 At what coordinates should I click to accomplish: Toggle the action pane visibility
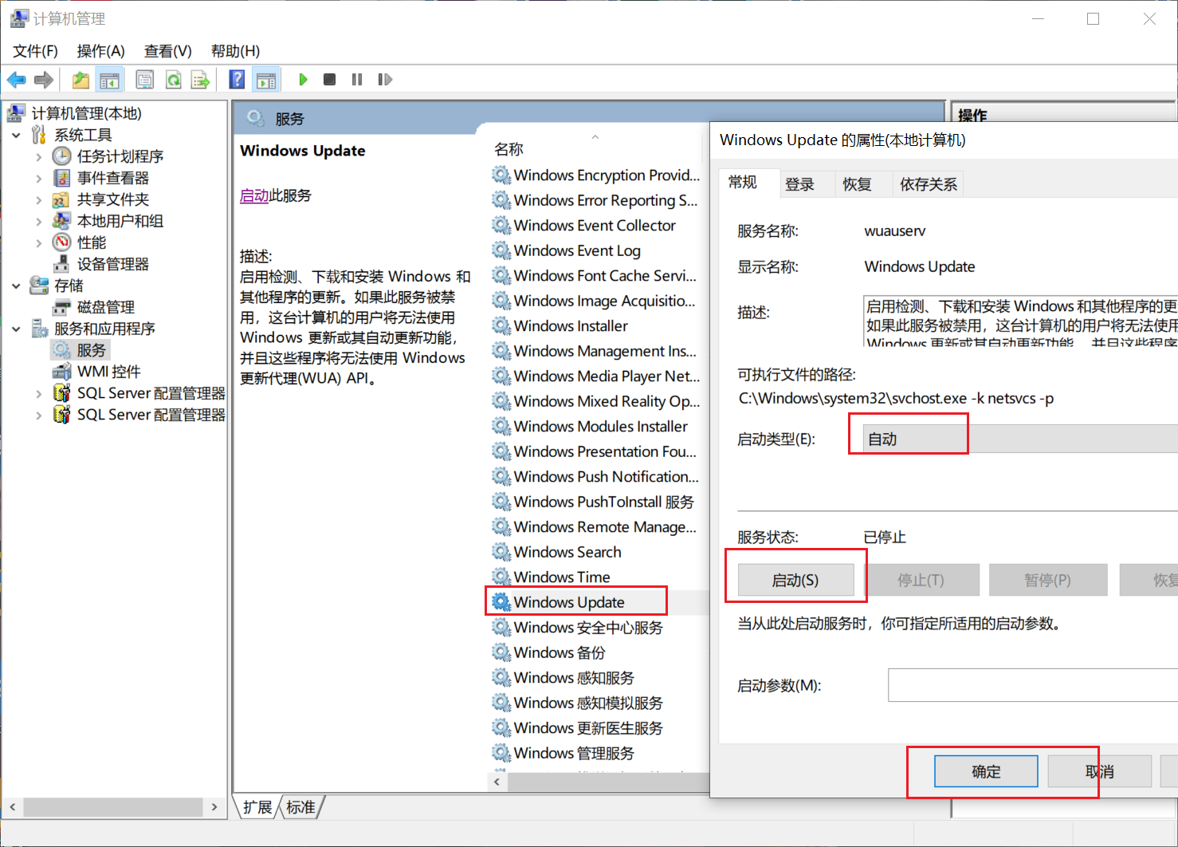[266, 79]
